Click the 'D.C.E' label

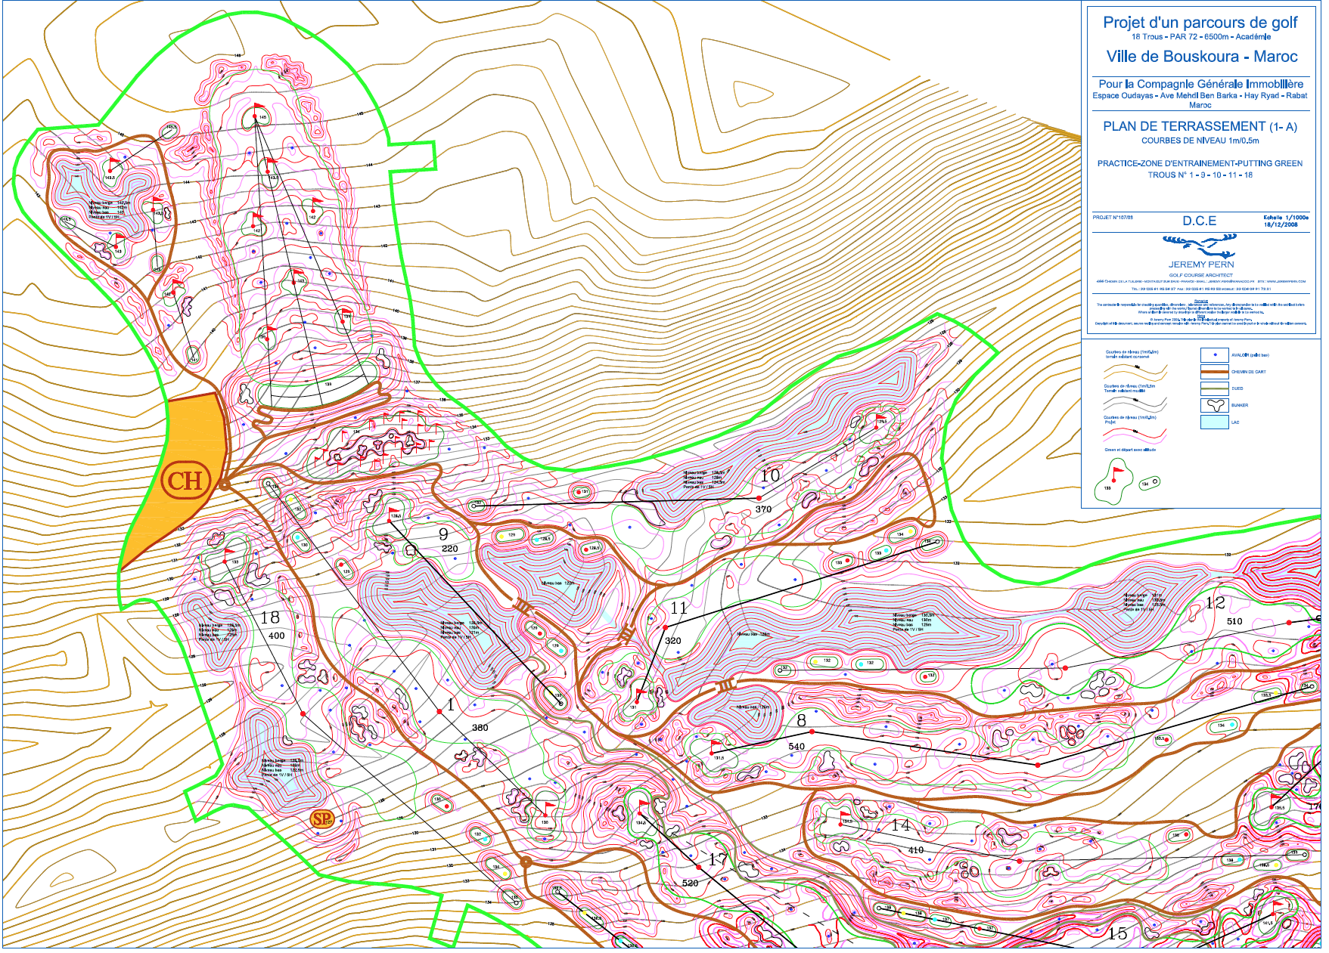(1200, 221)
